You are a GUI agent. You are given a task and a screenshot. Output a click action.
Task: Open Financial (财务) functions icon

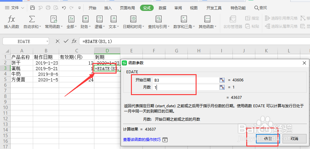(x=85, y=19)
